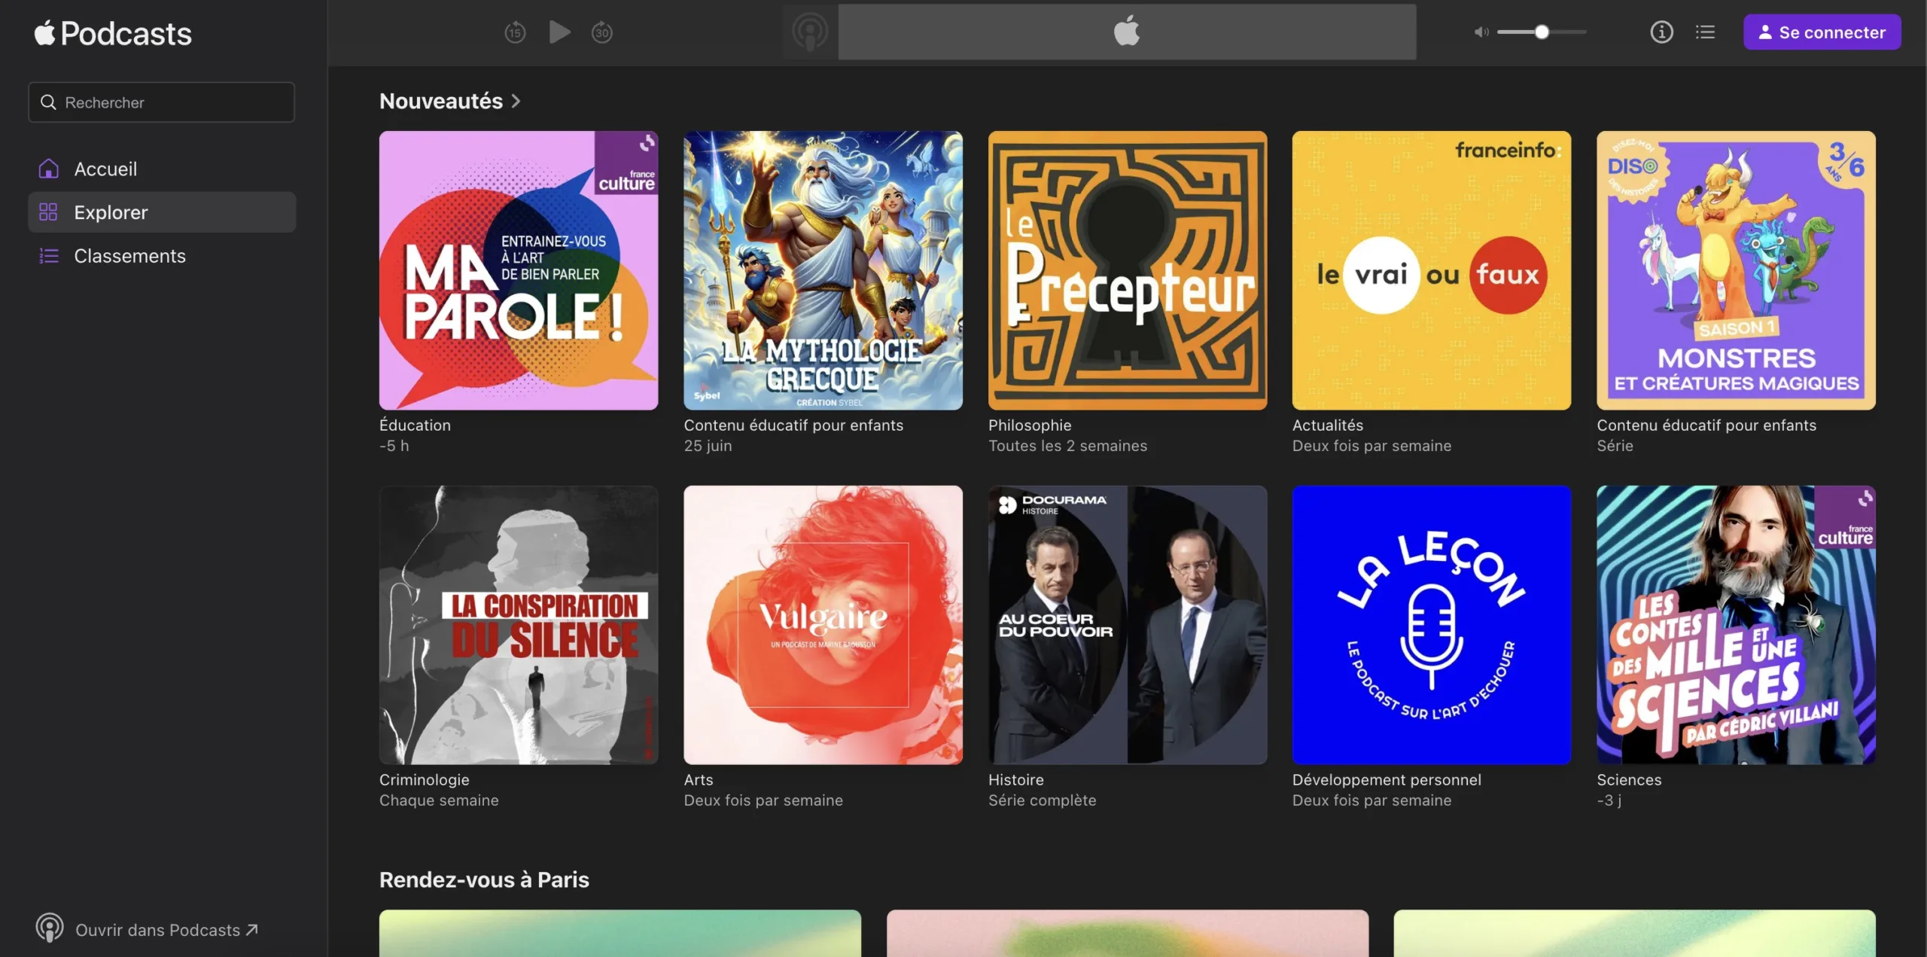Open La Leçon podcast artwork
Viewport: 1927px width, 957px height.
coord(1432,625)
